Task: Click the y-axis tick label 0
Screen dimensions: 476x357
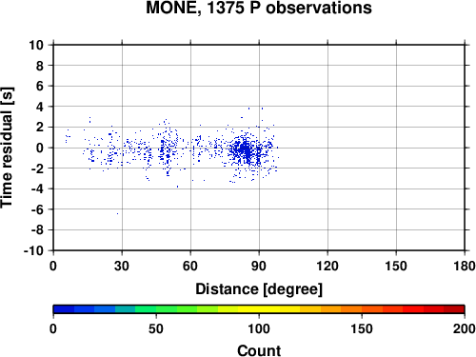Action: tap(40, 148)
